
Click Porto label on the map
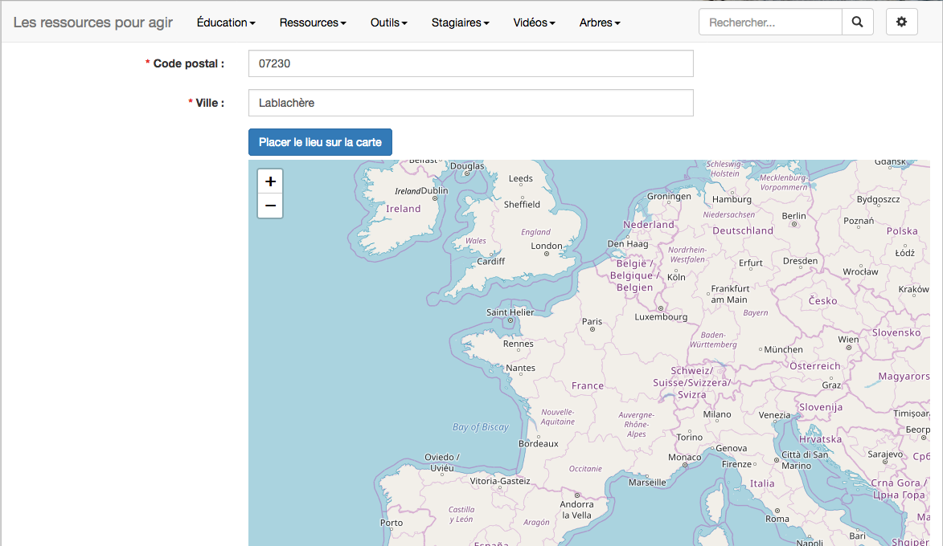coord(392,524)
